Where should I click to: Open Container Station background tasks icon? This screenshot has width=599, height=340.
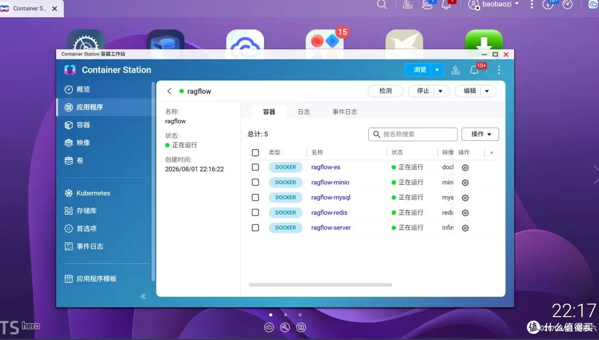pos(455,70)
